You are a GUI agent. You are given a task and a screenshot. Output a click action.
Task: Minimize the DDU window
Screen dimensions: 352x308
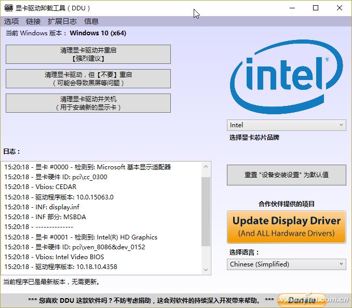tap(292, 8)
